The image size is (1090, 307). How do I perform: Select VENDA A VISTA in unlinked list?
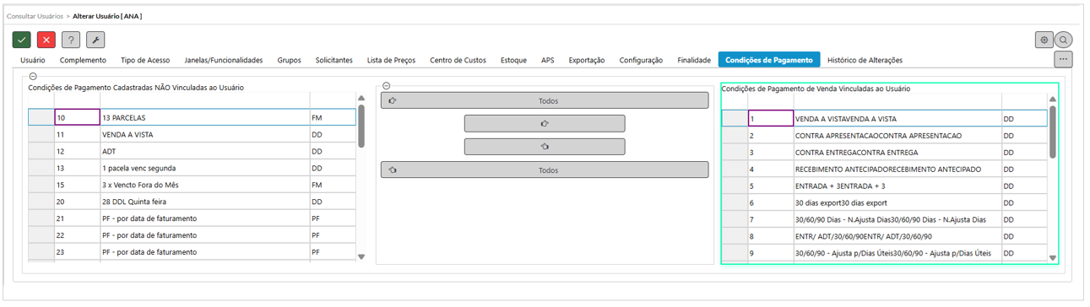[192, 134]
